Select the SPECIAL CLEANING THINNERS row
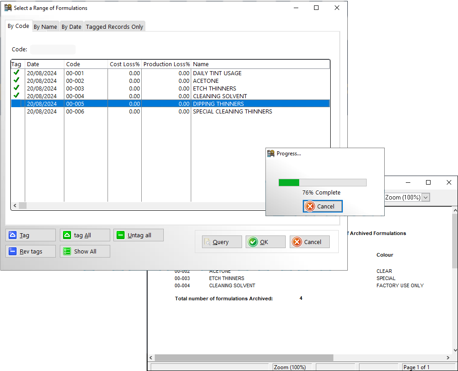 click(x=232, y=112)
